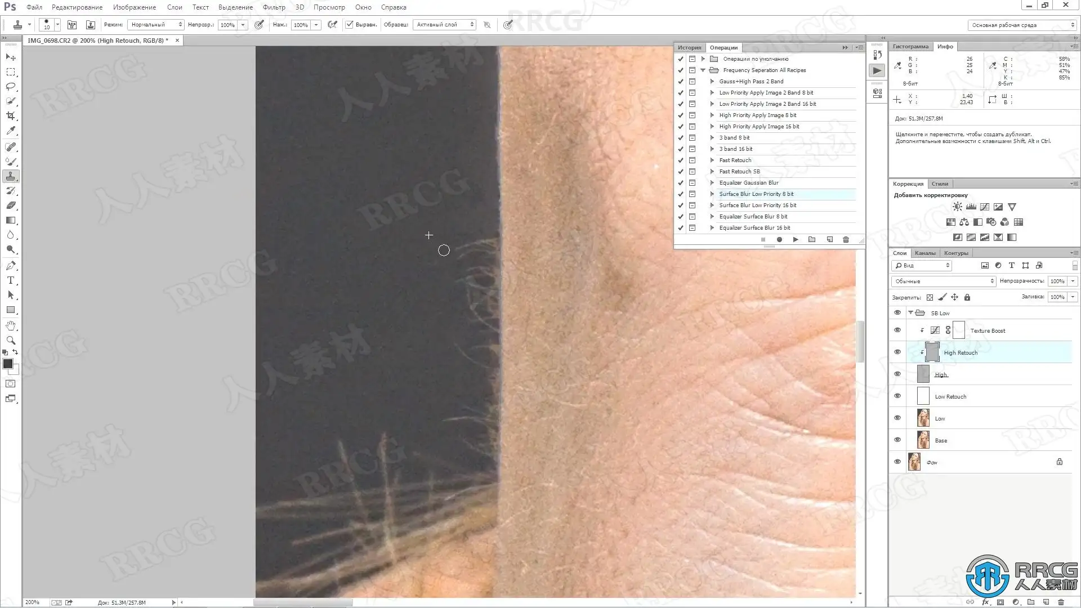
Task: Select the Horizontal Type tool
Action: point(11,280)
